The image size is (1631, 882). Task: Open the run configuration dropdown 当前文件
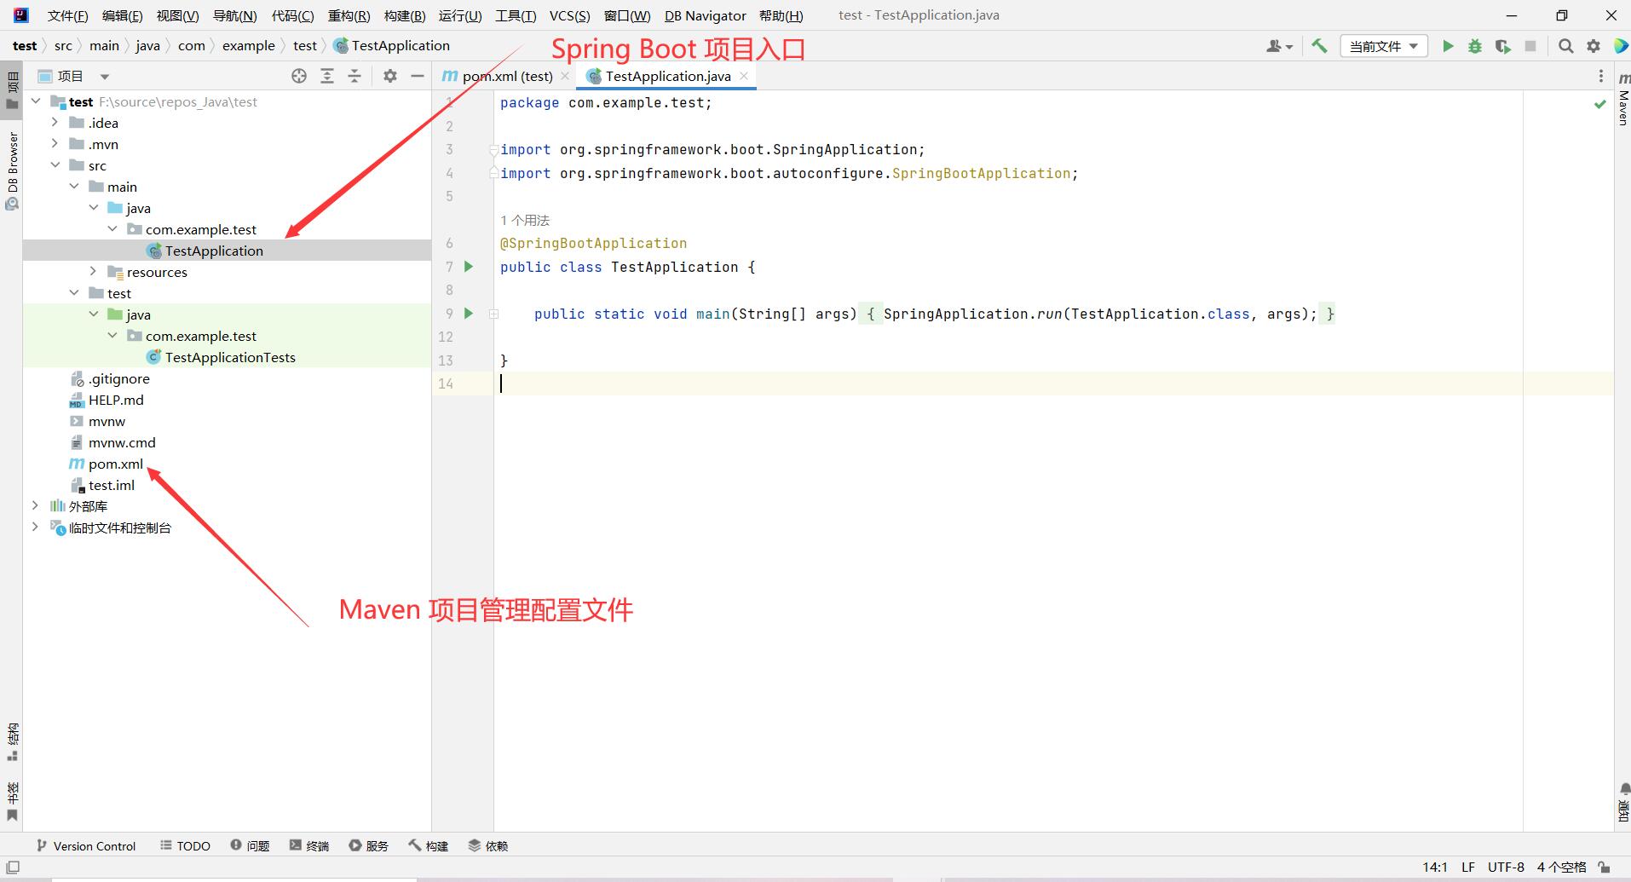tap(1384, 46)
